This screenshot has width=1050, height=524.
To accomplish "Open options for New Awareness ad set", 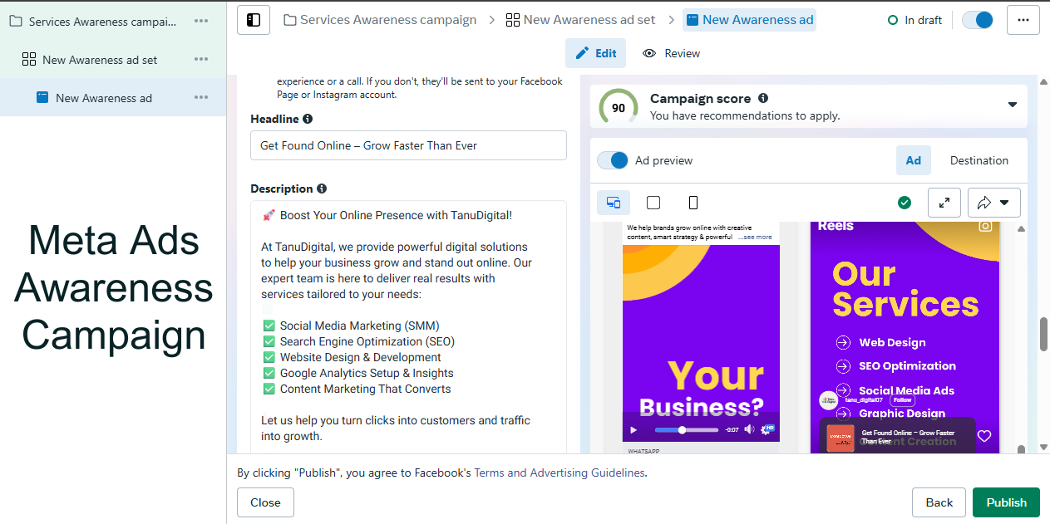I will click(x=201, y=59).
